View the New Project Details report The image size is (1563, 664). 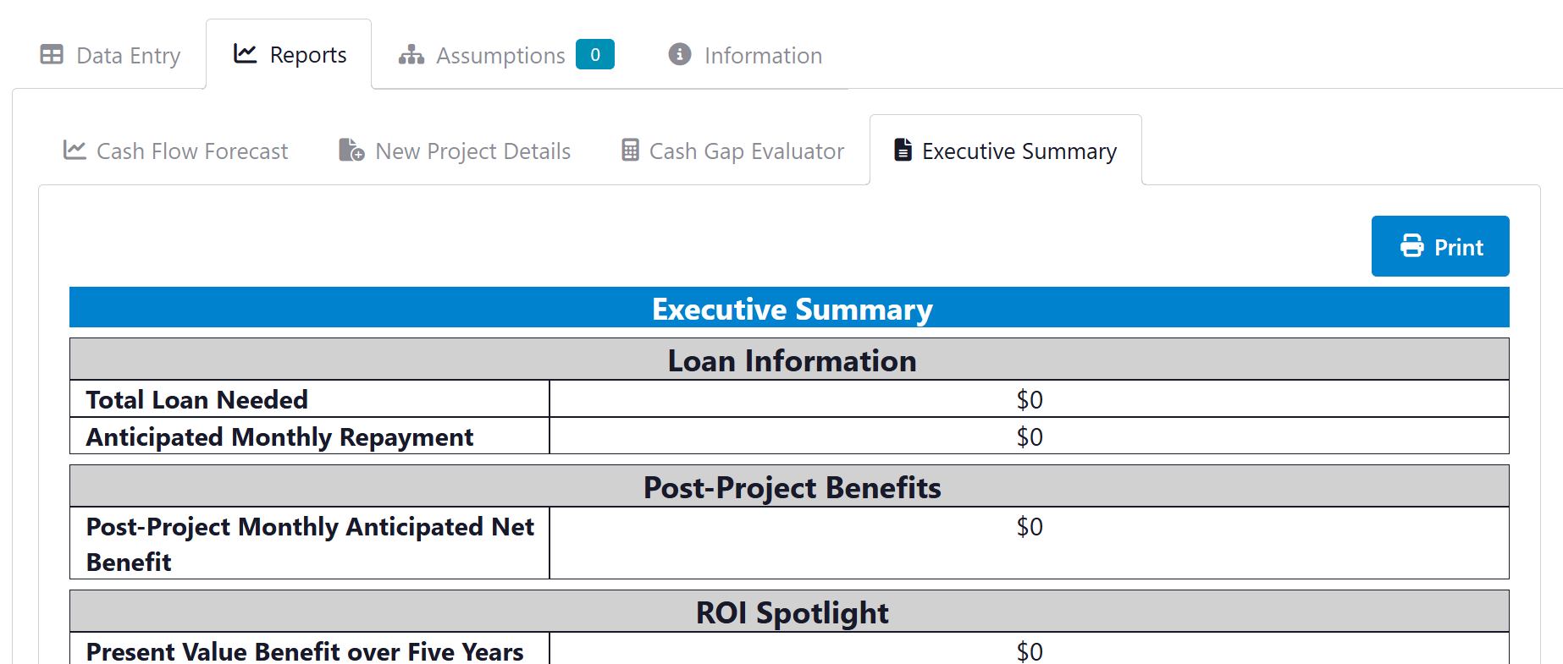tap(472, 151)
